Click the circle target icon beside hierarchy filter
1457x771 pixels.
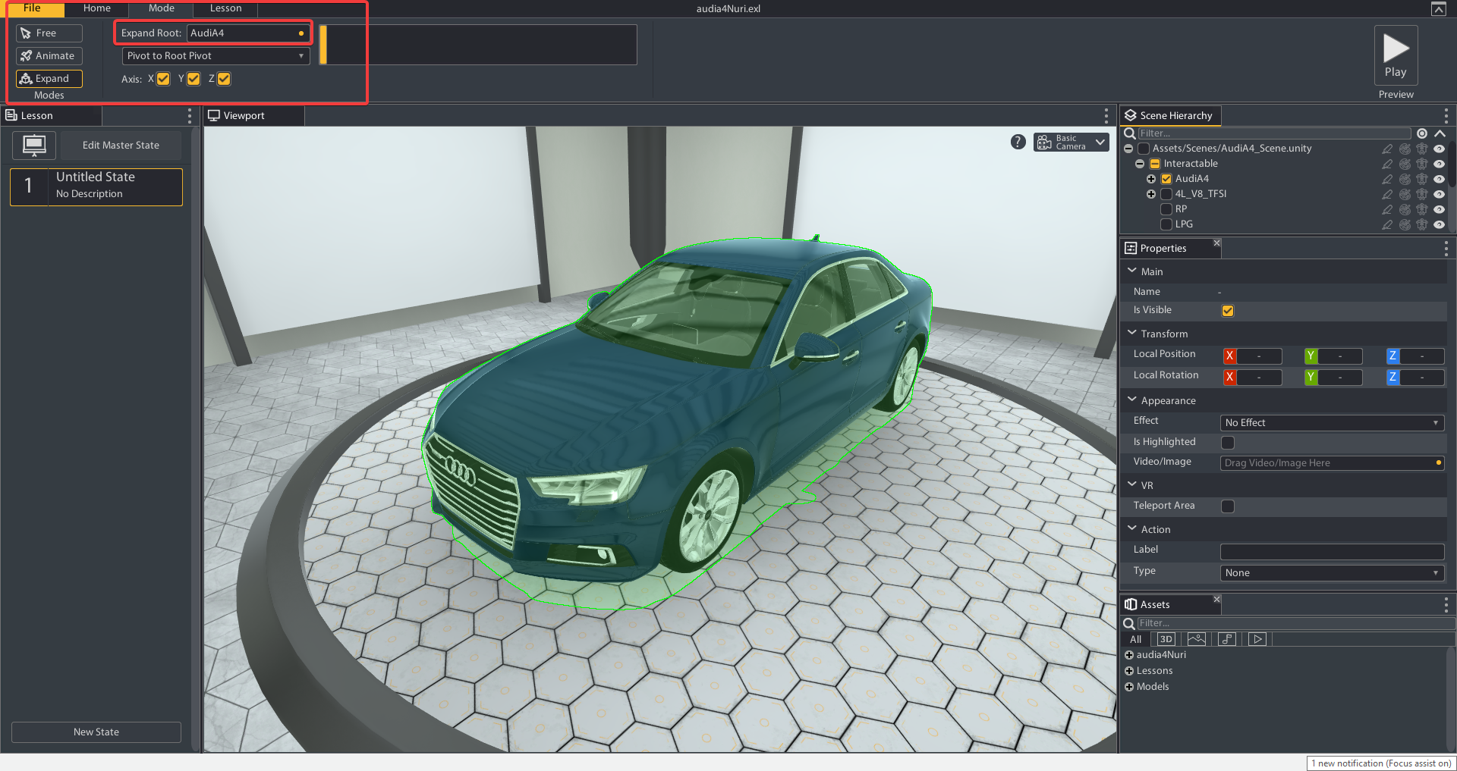tap(1422, 133)
